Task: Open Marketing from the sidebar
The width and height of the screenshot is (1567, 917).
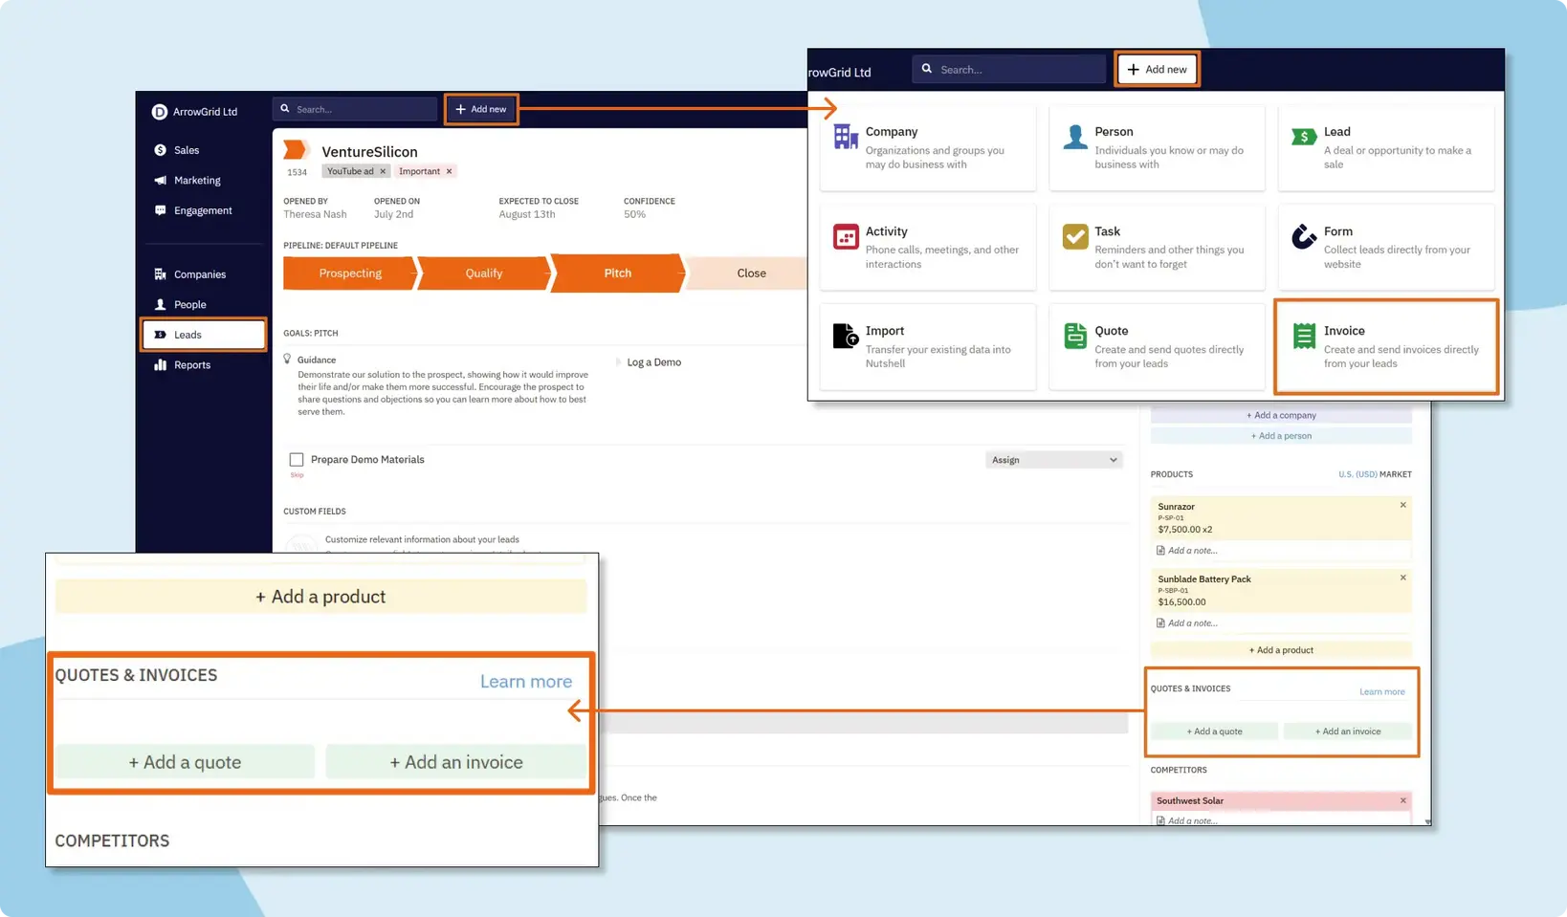Action: 160,180
